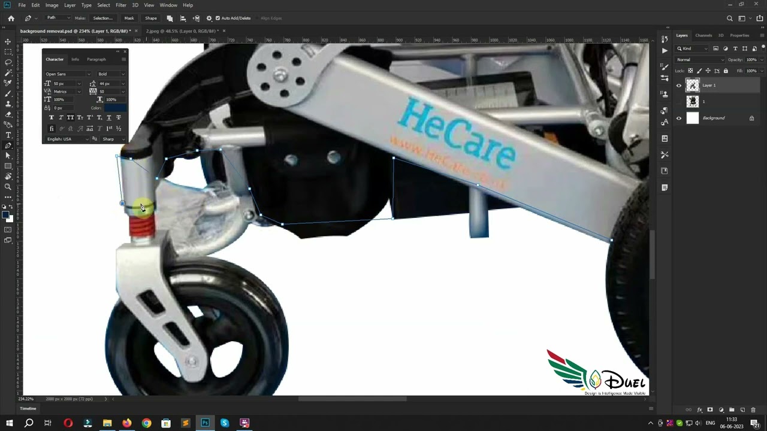This screenshot has width=767, height=431.
Task: Select the Horizontal Type tool
Action: (x=8, y=135)
